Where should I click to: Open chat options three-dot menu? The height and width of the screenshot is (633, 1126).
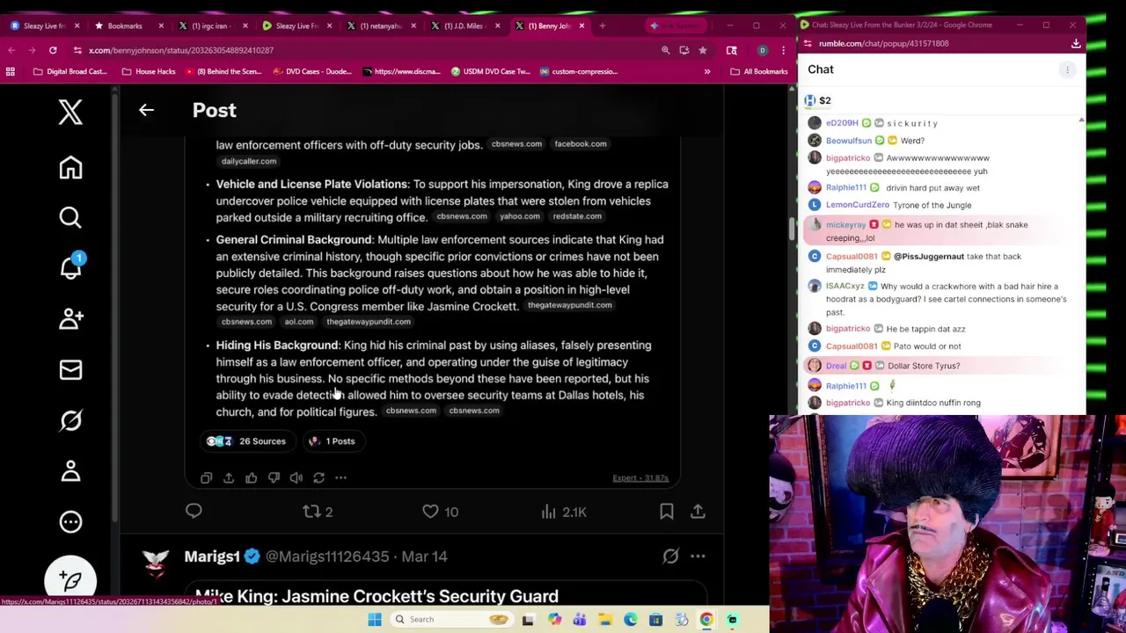point(1067,69)
